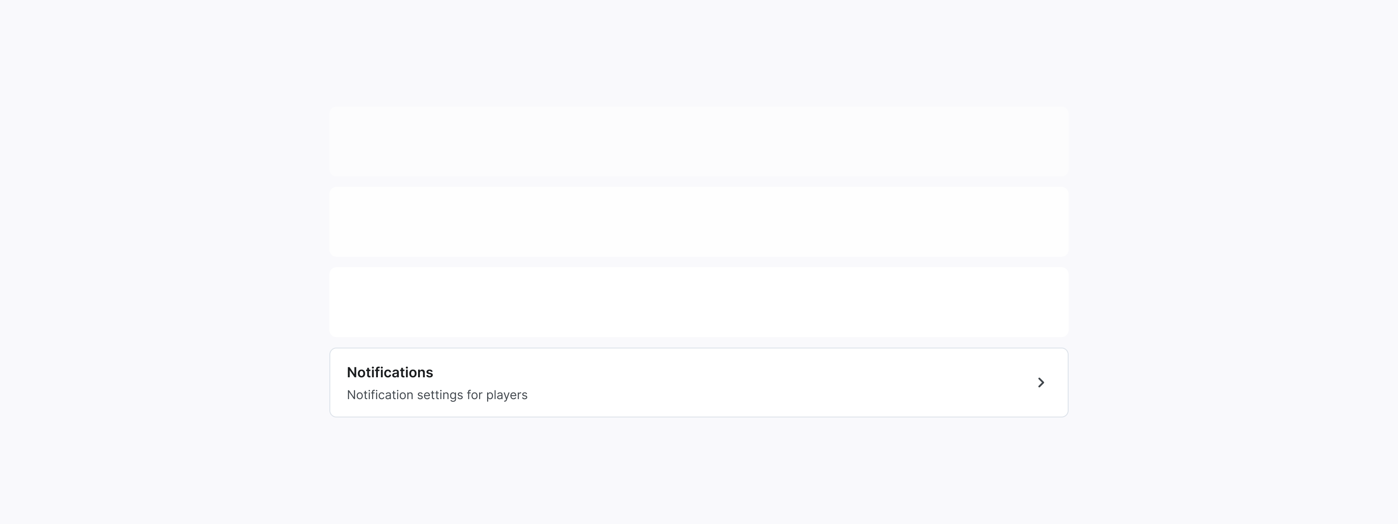Select the second blank loading card
Screen dimensions: 1398x524
click(x=699, y=222)
